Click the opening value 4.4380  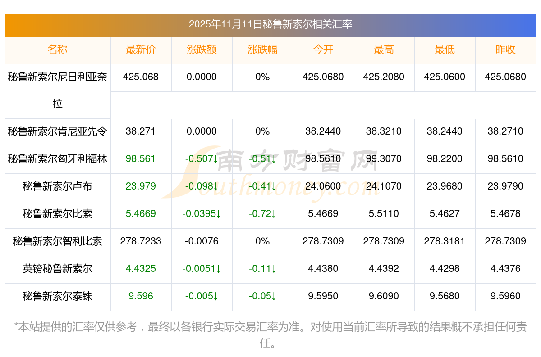tap(323, 269)
